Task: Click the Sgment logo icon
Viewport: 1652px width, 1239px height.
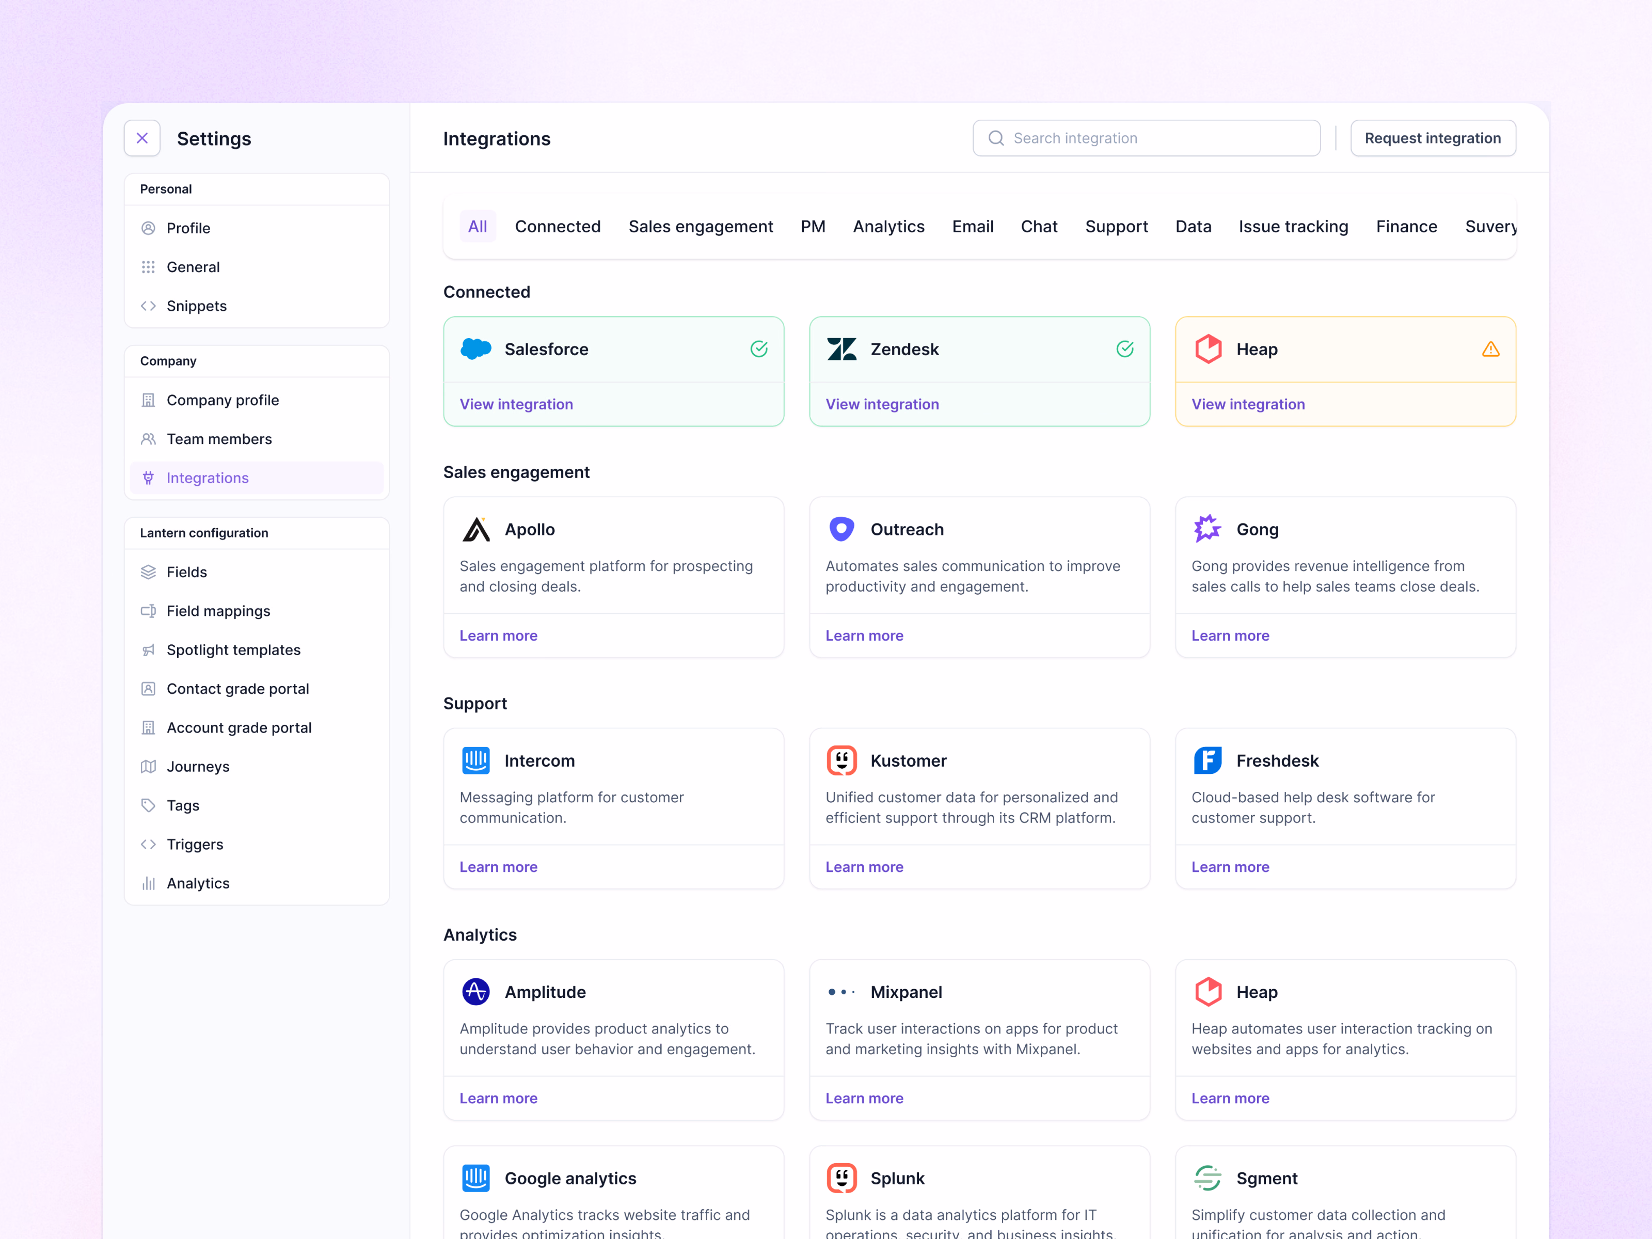Action: point(1208,1178)
